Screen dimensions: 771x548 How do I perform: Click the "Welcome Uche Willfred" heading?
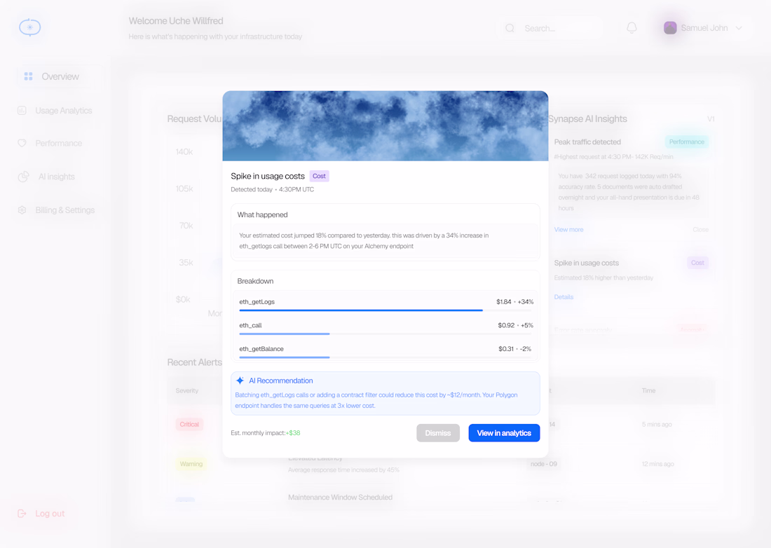[x=176, y=21]
